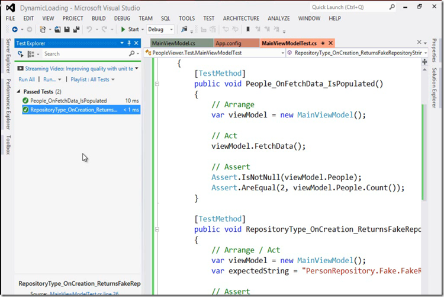444x297 pixels.
Task: Click the Find in Files toolbar icon
Action: [x=184, y=29]
